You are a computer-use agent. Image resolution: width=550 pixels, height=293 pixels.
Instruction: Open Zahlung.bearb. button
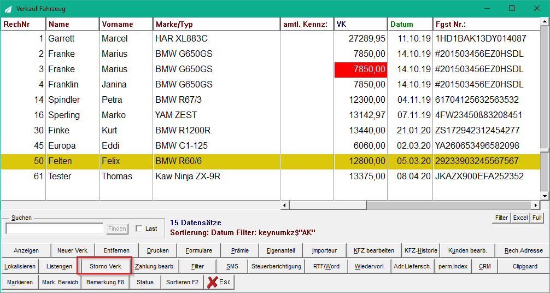(x=155, y=266)
